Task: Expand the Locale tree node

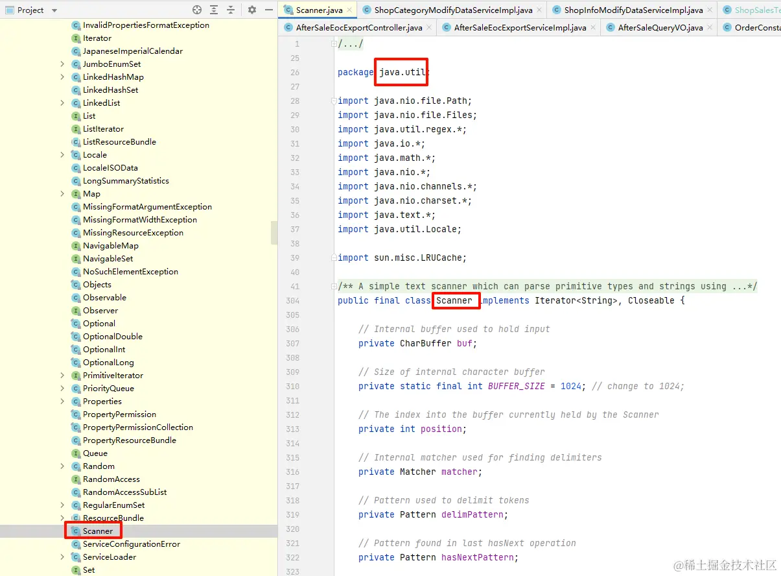Action: point(62,155)
